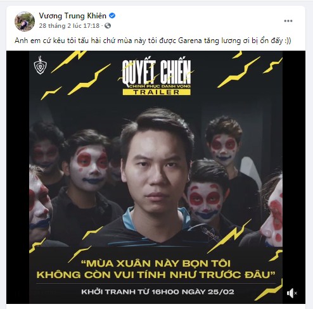The image size is (313, 309).
Task: Click the clown-painted face left of center
Action: (x=89, y=167)
